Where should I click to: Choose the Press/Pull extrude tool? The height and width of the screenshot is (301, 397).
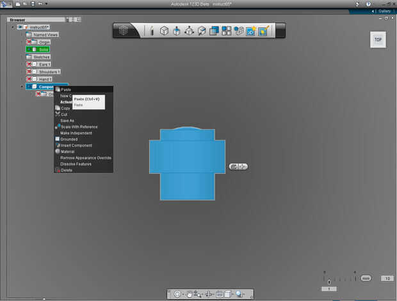tap(177, 31)
